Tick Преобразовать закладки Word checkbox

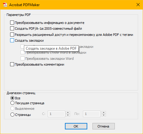pos(22,59)
